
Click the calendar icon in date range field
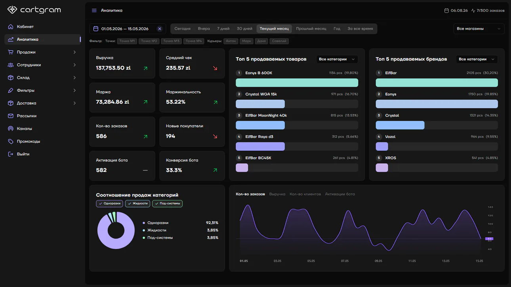[96, 29]
